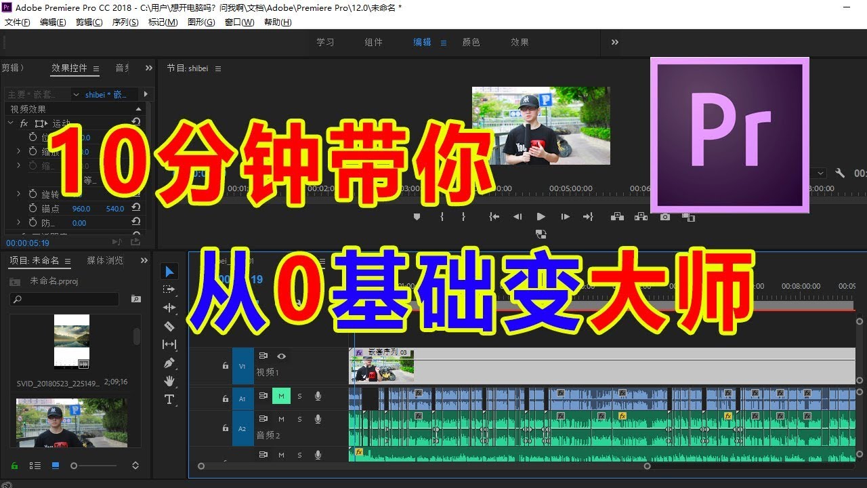Screen dimensions: 867x488
Task: Open 节目: shibei panel menu
Action: click(218, 68)
